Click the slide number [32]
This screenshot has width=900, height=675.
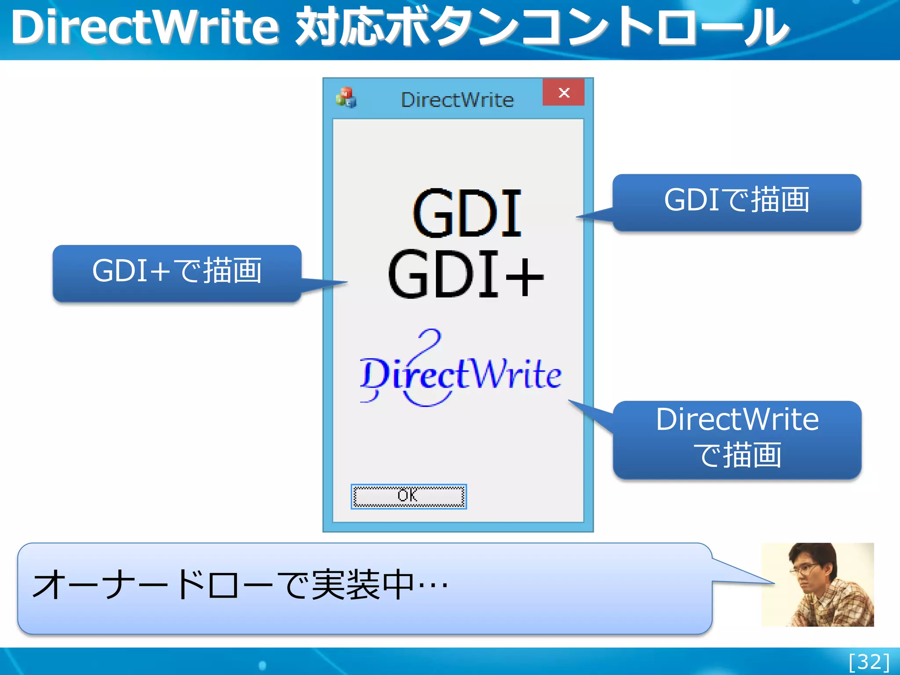pos(869,662)
